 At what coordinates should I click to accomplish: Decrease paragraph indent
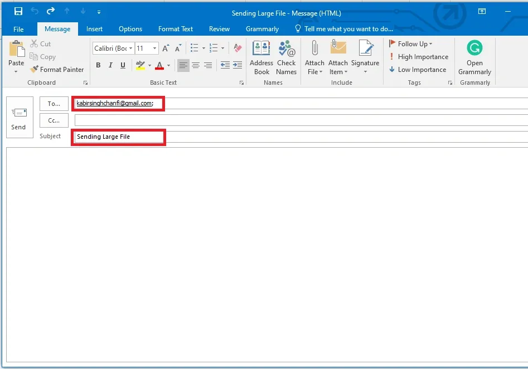pyautogui.click(x=225, y=65)
